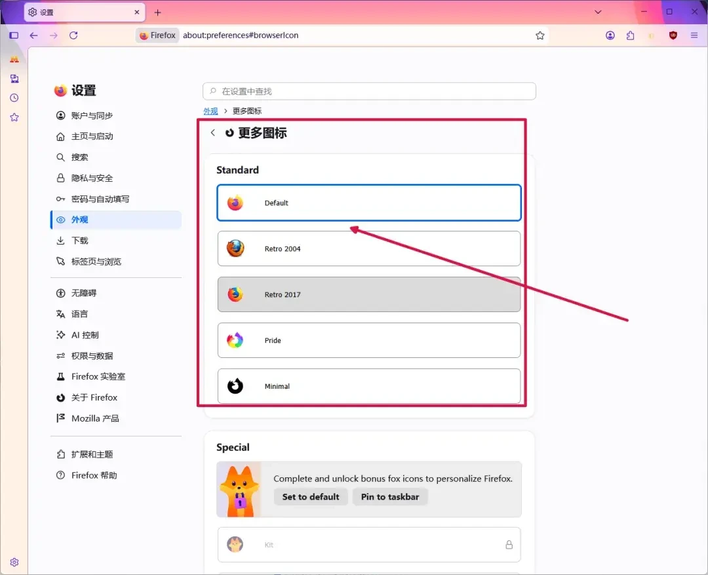Open the hamburger application menu
This screenshot has height=575, width=708.
[x=694, y=35]
